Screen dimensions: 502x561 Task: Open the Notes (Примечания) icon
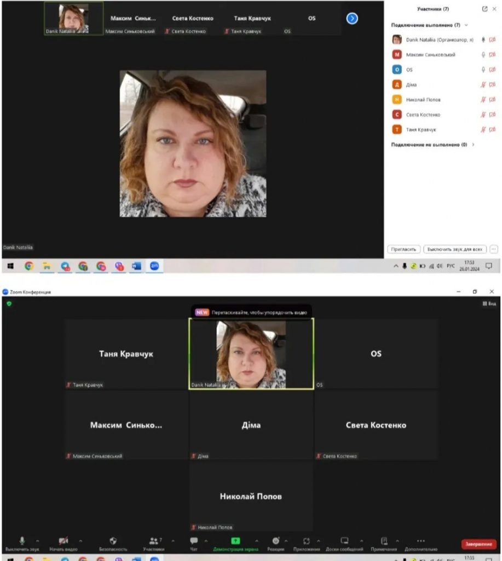pos(384,540)
